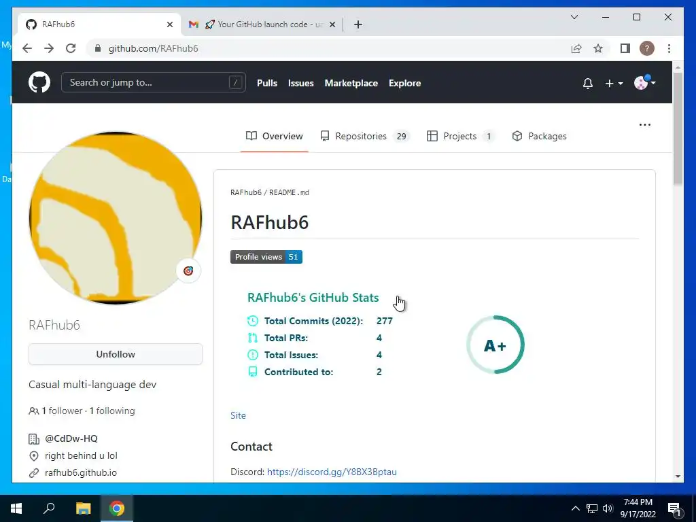Screen dimensions: 696x522
Task: Open the Chrome side panel icon
Action: tap(625, 48)
